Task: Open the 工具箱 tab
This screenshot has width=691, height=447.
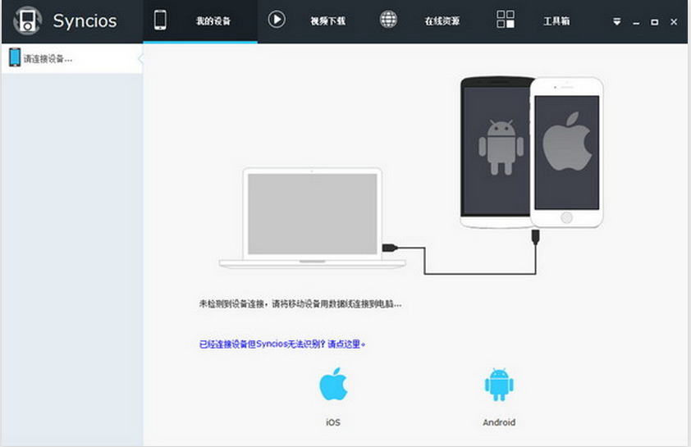Action: click(556, 21)
